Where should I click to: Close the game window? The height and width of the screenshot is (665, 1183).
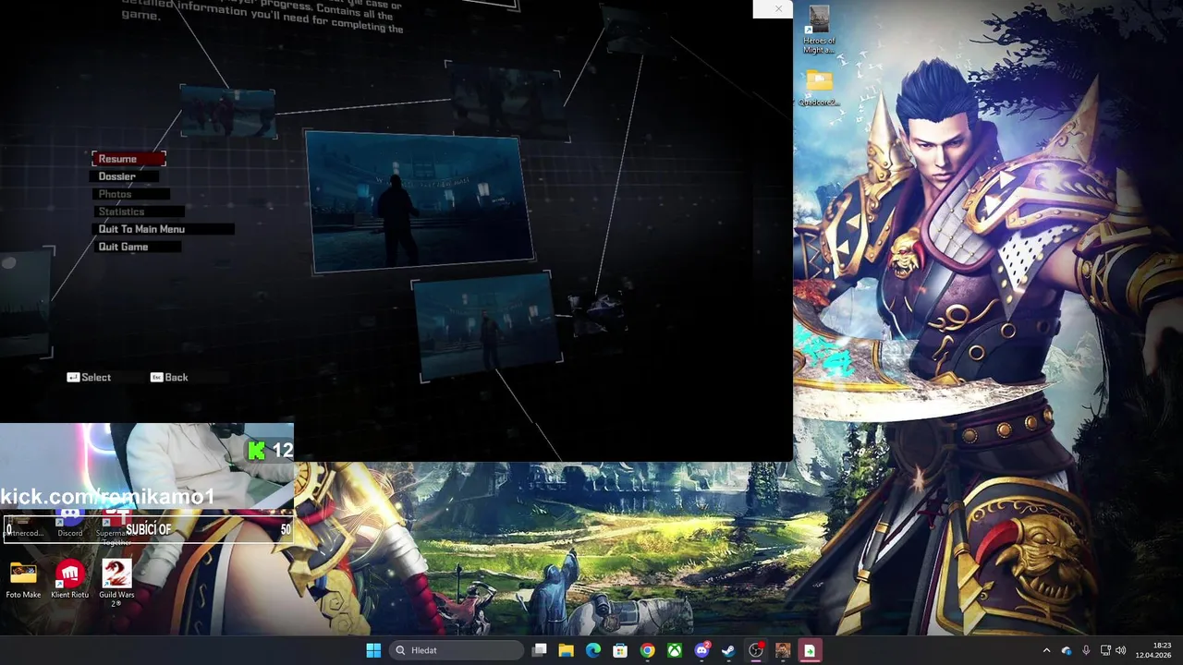click(778, 9)
